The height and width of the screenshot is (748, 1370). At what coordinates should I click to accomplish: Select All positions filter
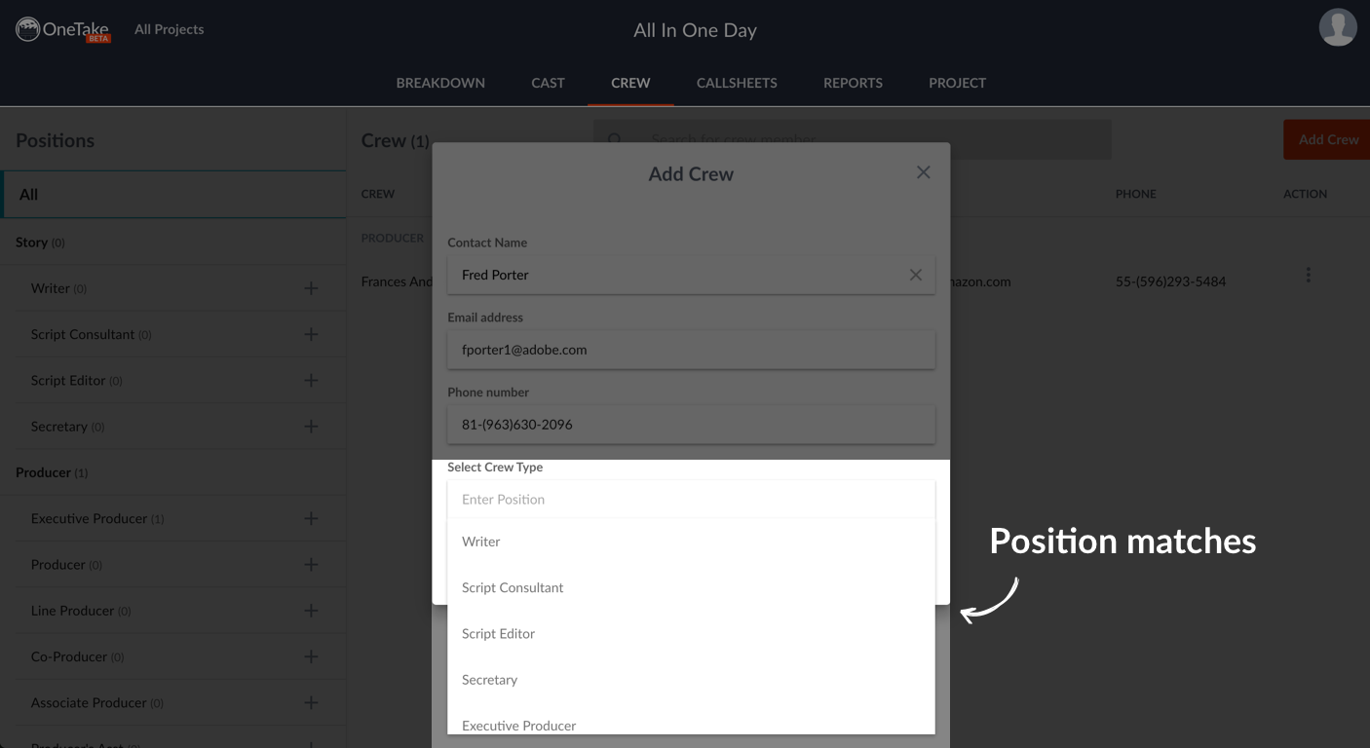pos(173,195)
